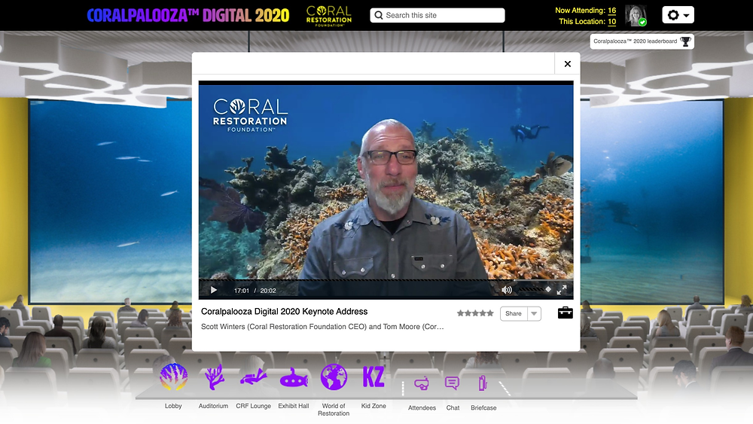Screen dimensions: 753x424
Task: Expand the Share dropdown arrow
Action: click(x=534, y=313)
